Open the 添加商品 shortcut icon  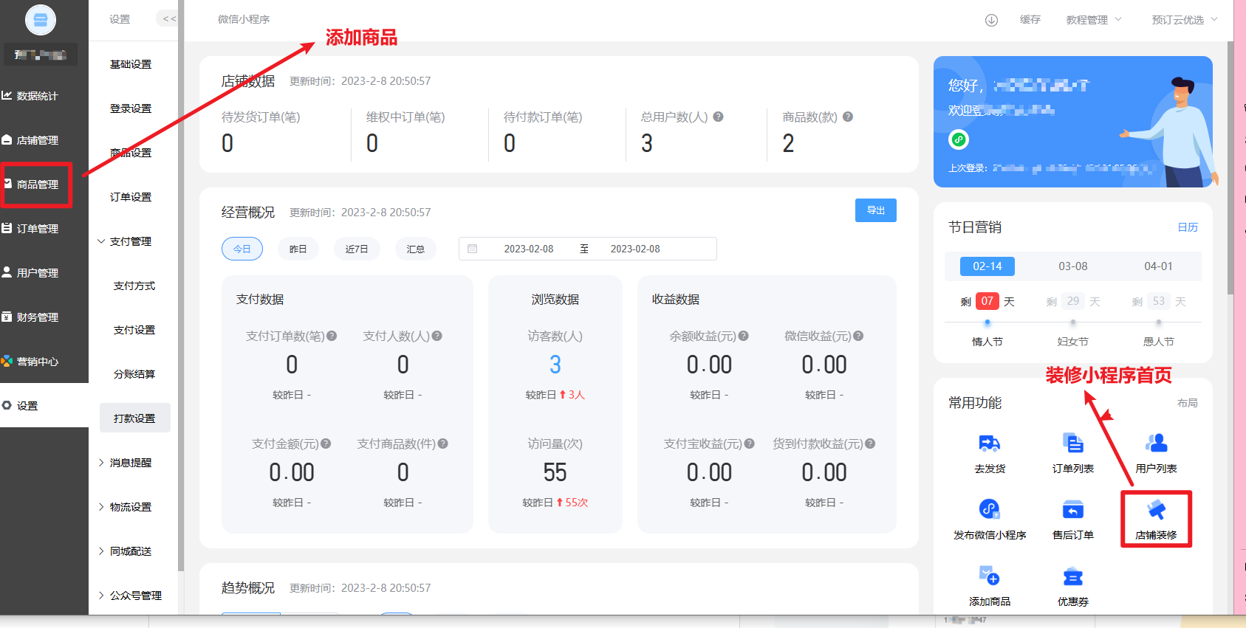[990, 576]
